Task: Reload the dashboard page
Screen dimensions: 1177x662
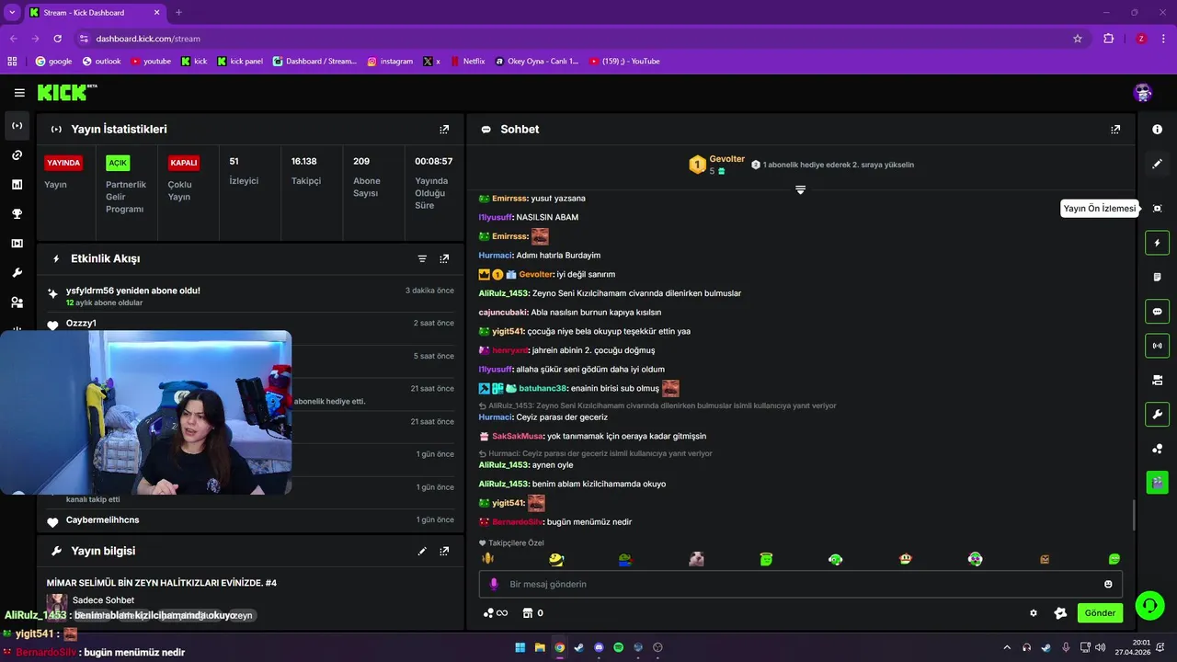Action: [58, 39]
